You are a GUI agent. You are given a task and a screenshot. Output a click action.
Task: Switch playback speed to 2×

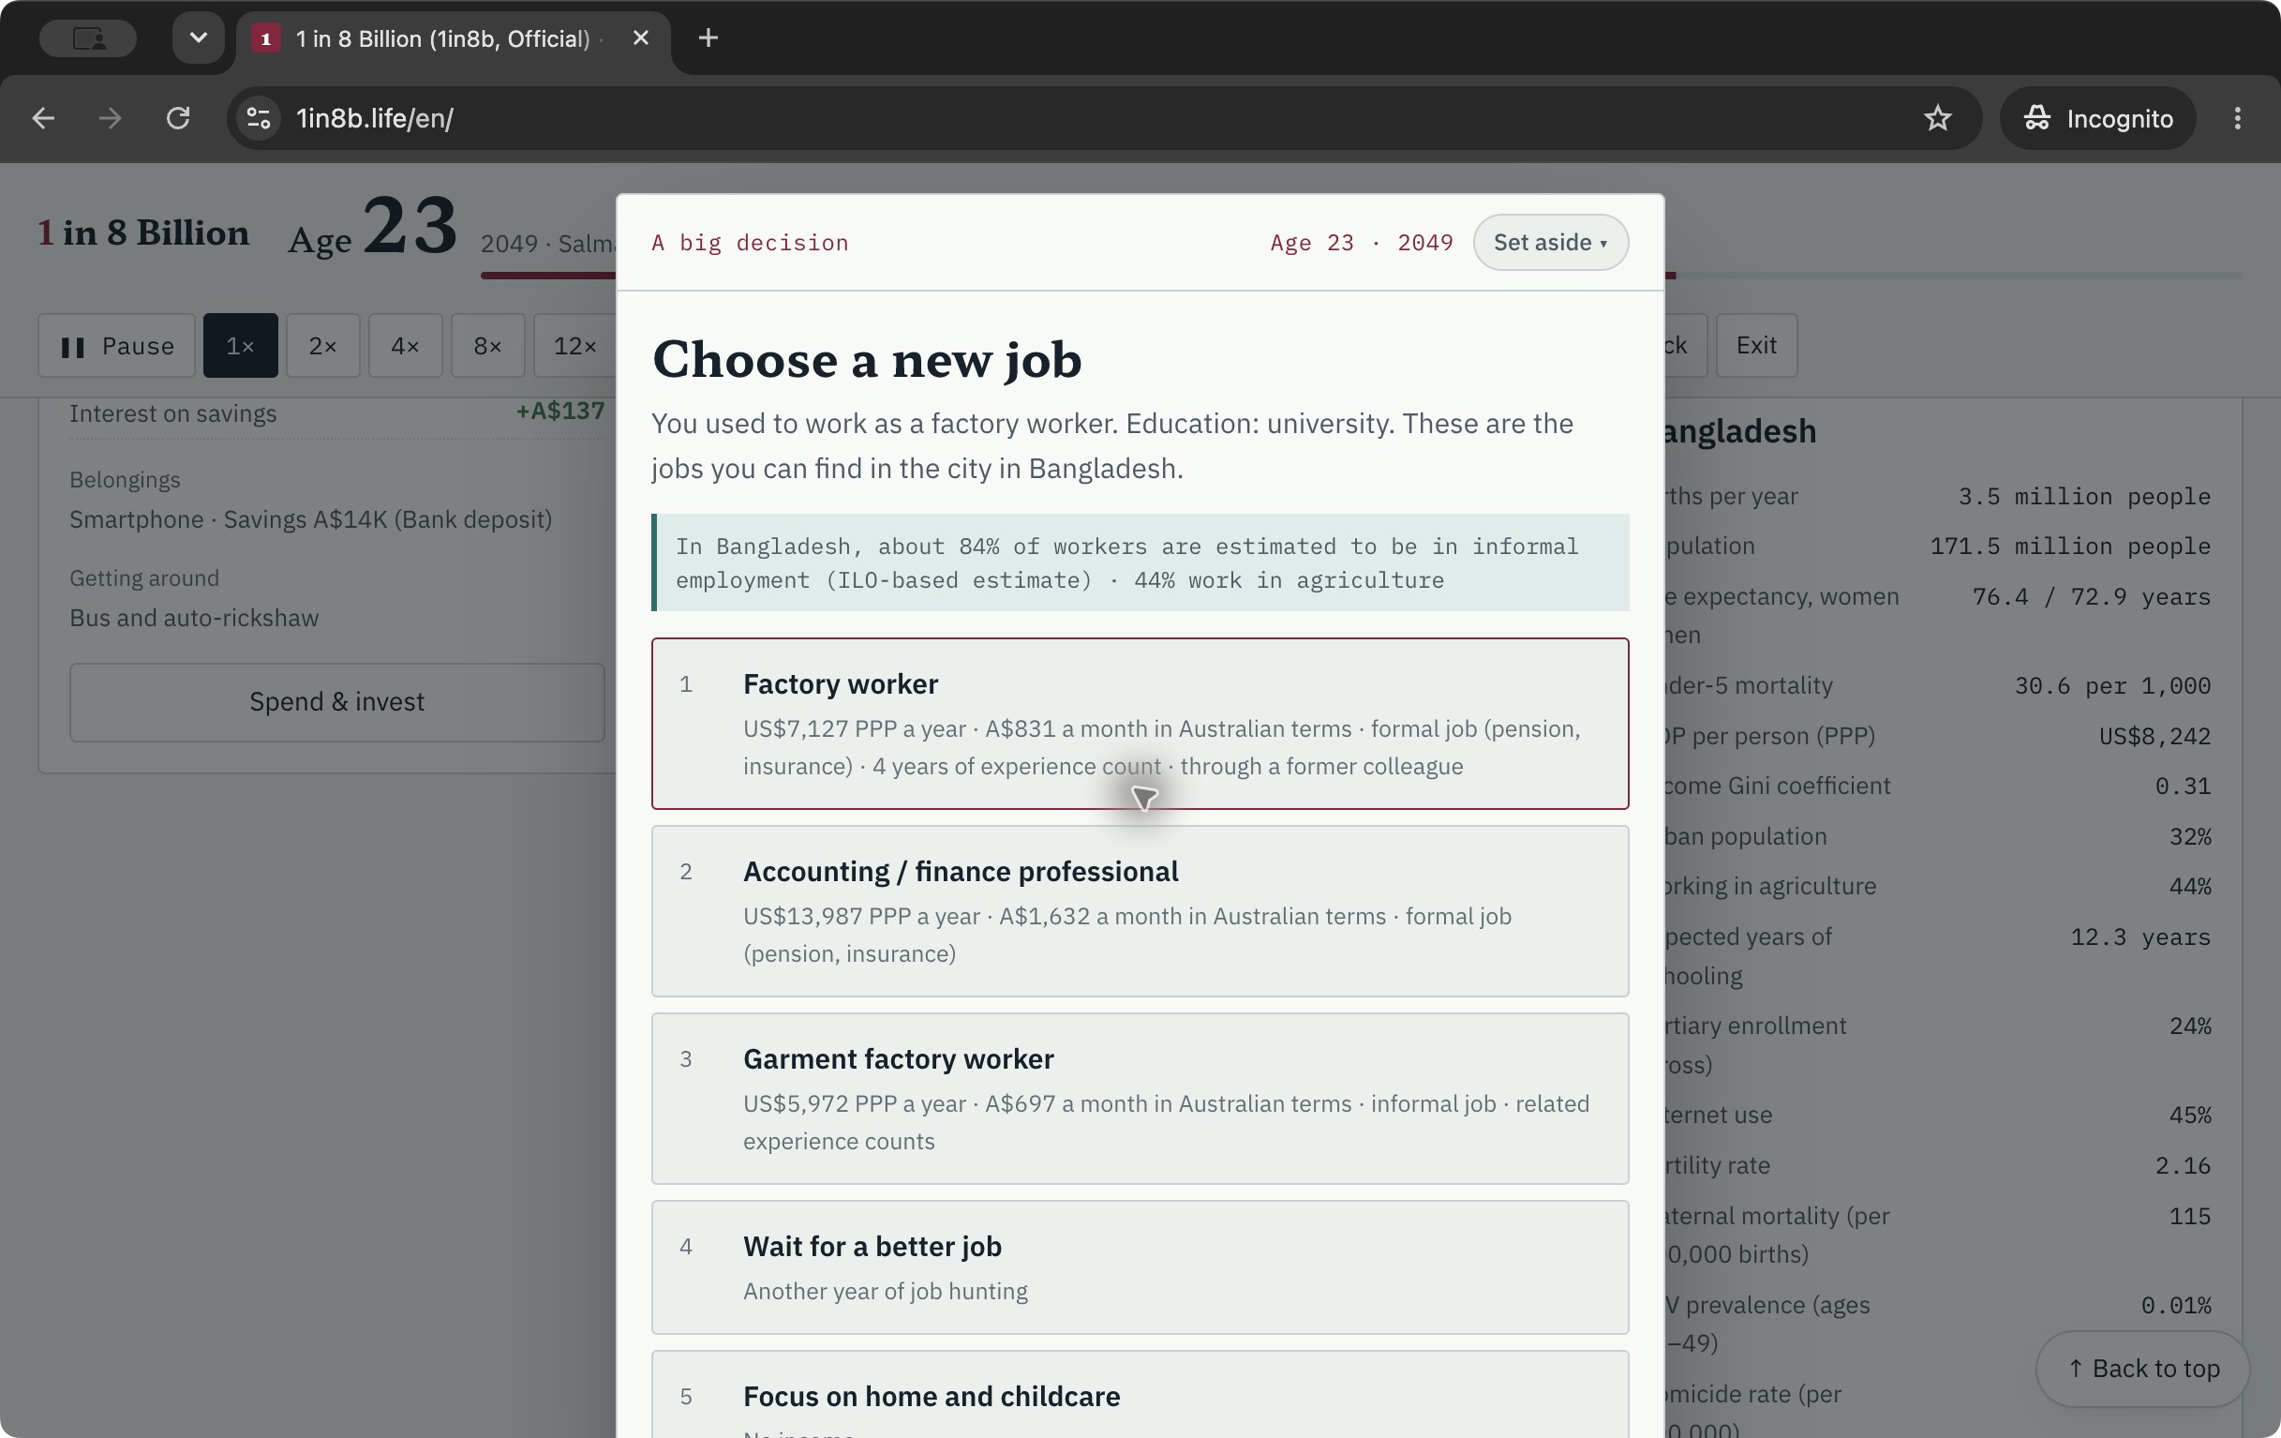tap(323, 346)
